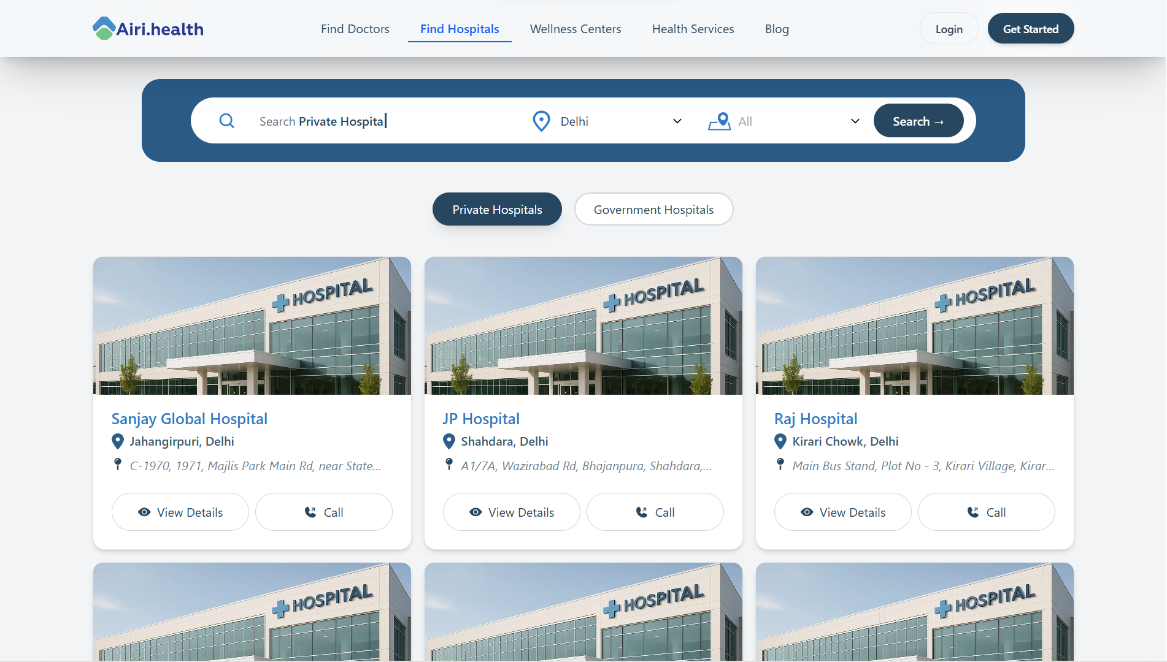The width and height of the screenshot is (1167, 662).
Task: Click the pin icon next to Kirari Chowk, Delhi
Action: [780, 441]
